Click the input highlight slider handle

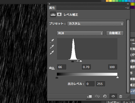pyautogui.click(x=81, y=61)
